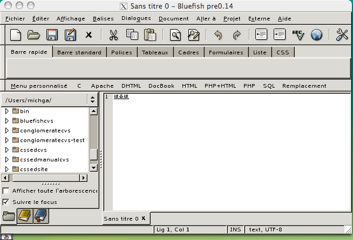Screen dimensions: 353x240
Task: Undo the last action with the left arrow
Action: (218, 35)
